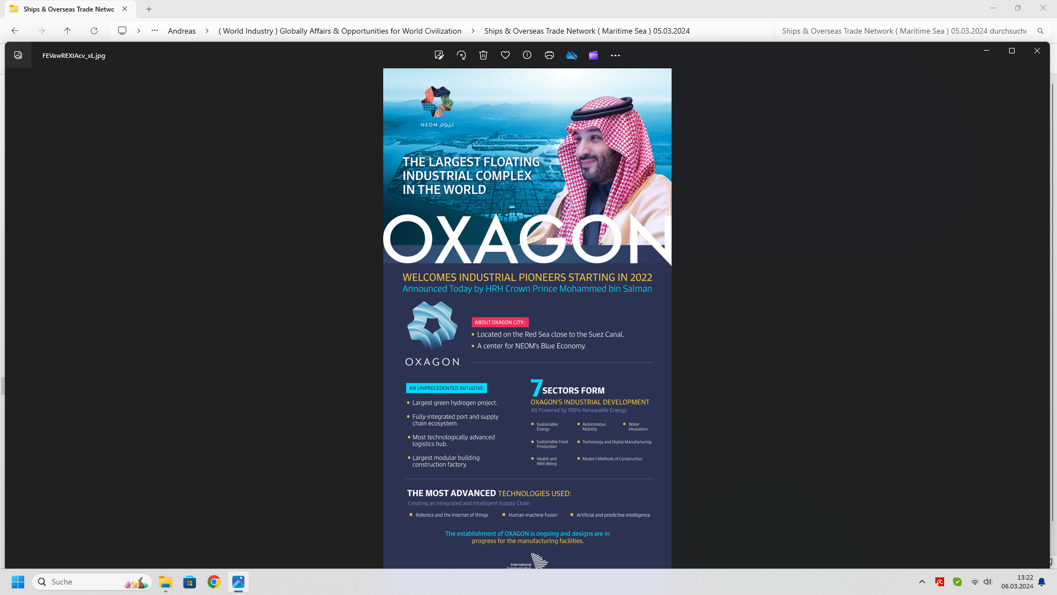Image resolution: width=1057 pixels, height=595 pixels.
Task: Print the image using the printer icon
Action: 549,55
